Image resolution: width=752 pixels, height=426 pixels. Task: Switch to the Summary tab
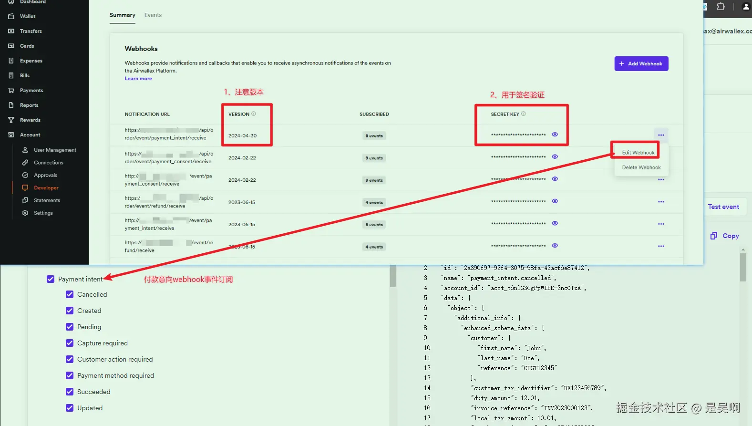click(x=123, y=15)
